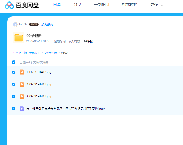Click the Baidu Netdisk cloud logo
183x145 pixels.
click(9, 5)
